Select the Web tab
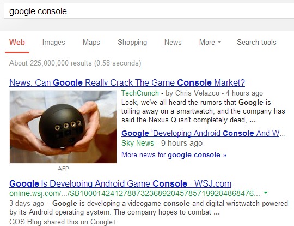 17,42
